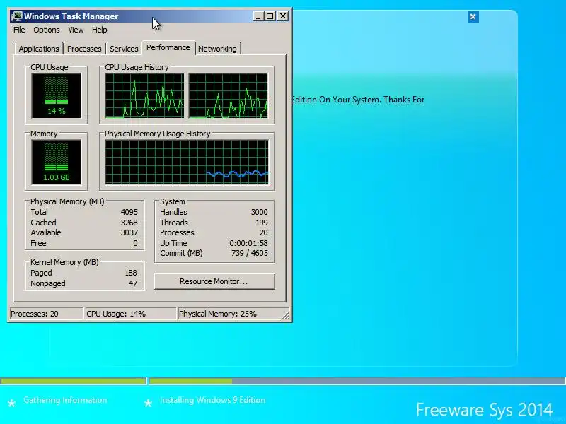Click the second CPU Usage History graph
566x424 pixels.
tap(228, 96)
